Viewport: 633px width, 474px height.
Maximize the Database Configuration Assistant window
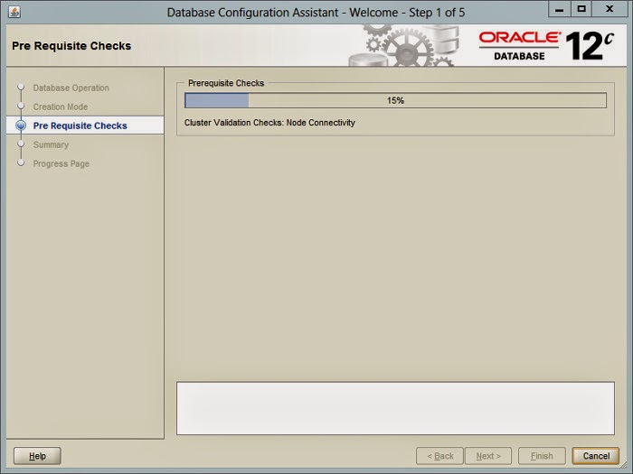(581, 9)
